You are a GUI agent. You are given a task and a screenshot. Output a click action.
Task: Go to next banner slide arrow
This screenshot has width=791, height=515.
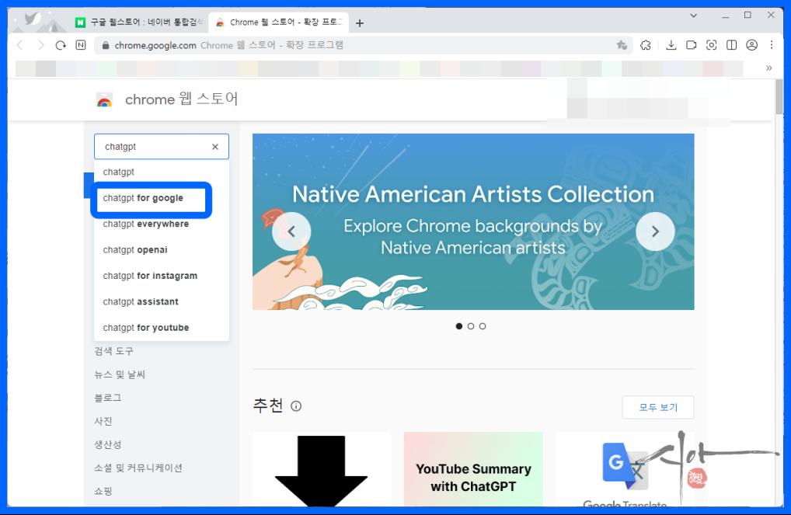coord(655,231)
